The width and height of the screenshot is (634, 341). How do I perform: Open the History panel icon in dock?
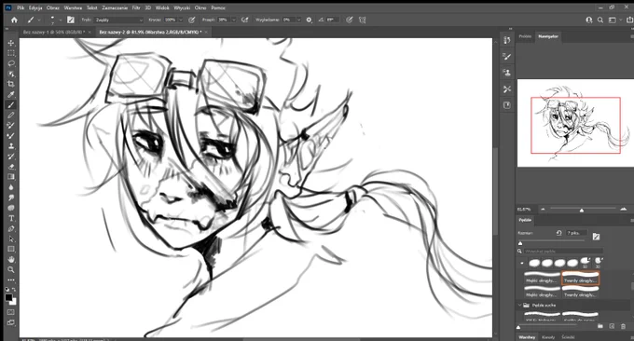[507, 40]
